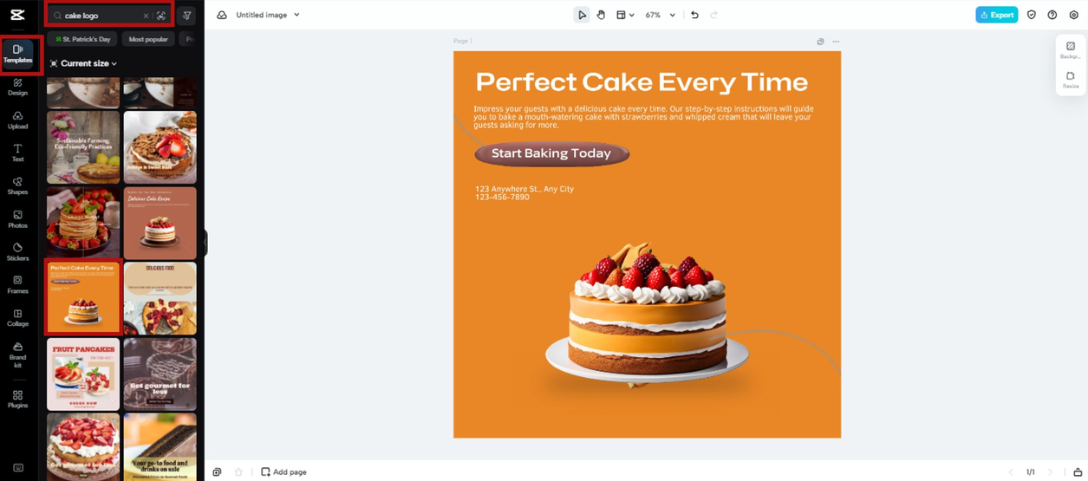The image size is (1088, 481).
Task: Open the Design panel
Action: 17,87
